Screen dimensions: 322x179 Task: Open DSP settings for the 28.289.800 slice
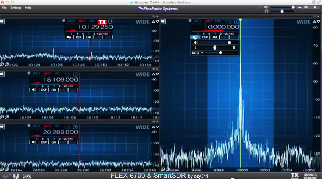pos(44,142)
